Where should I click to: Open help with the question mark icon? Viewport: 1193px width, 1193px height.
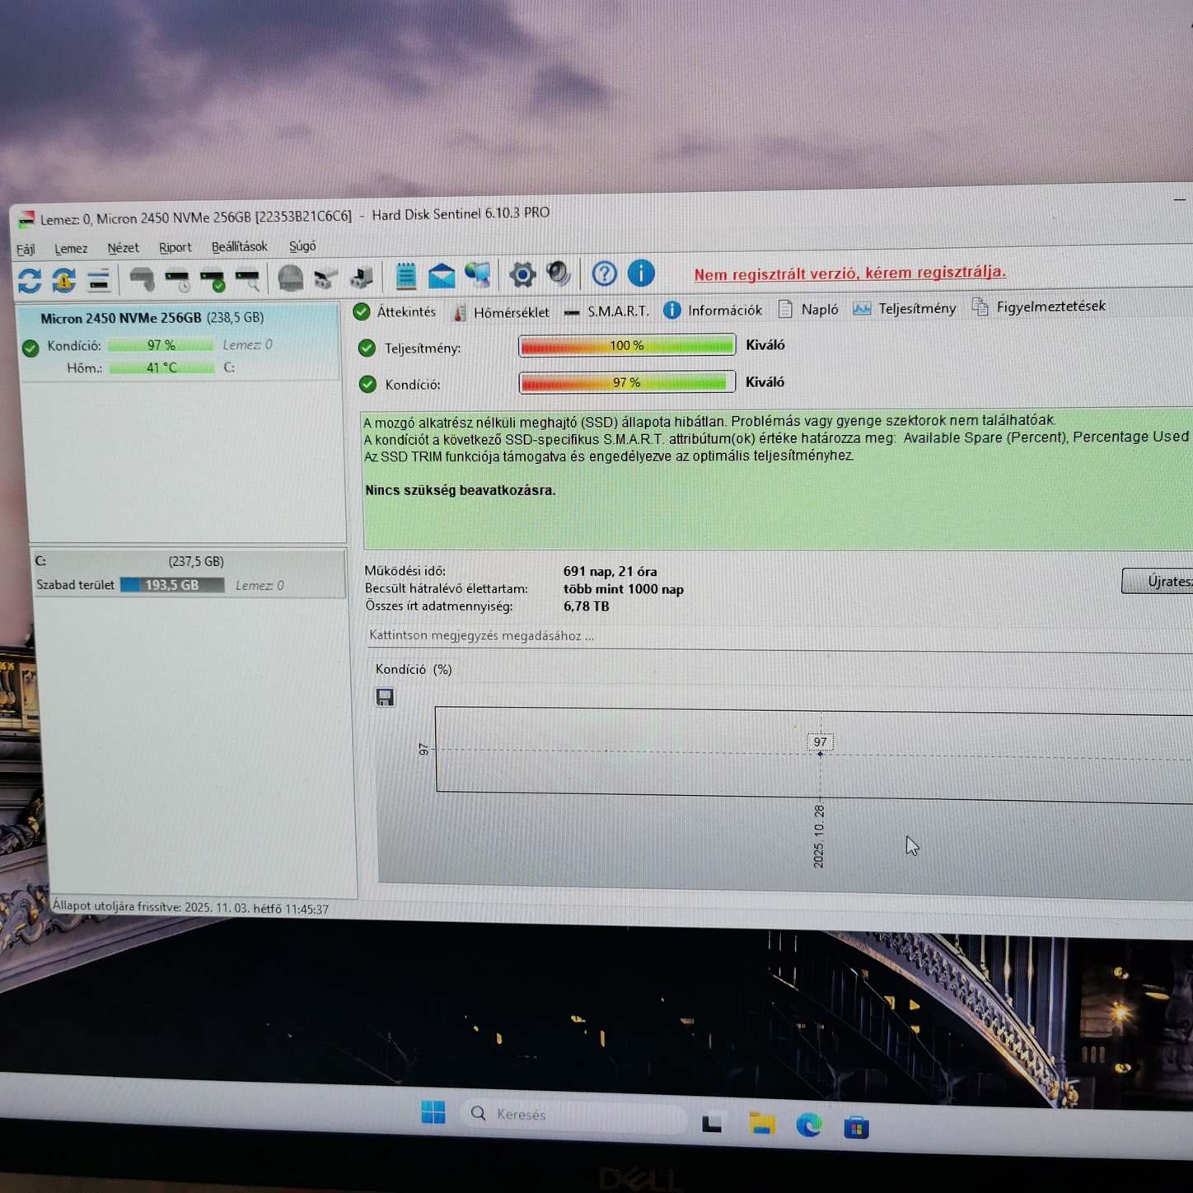tap(604, 274)
